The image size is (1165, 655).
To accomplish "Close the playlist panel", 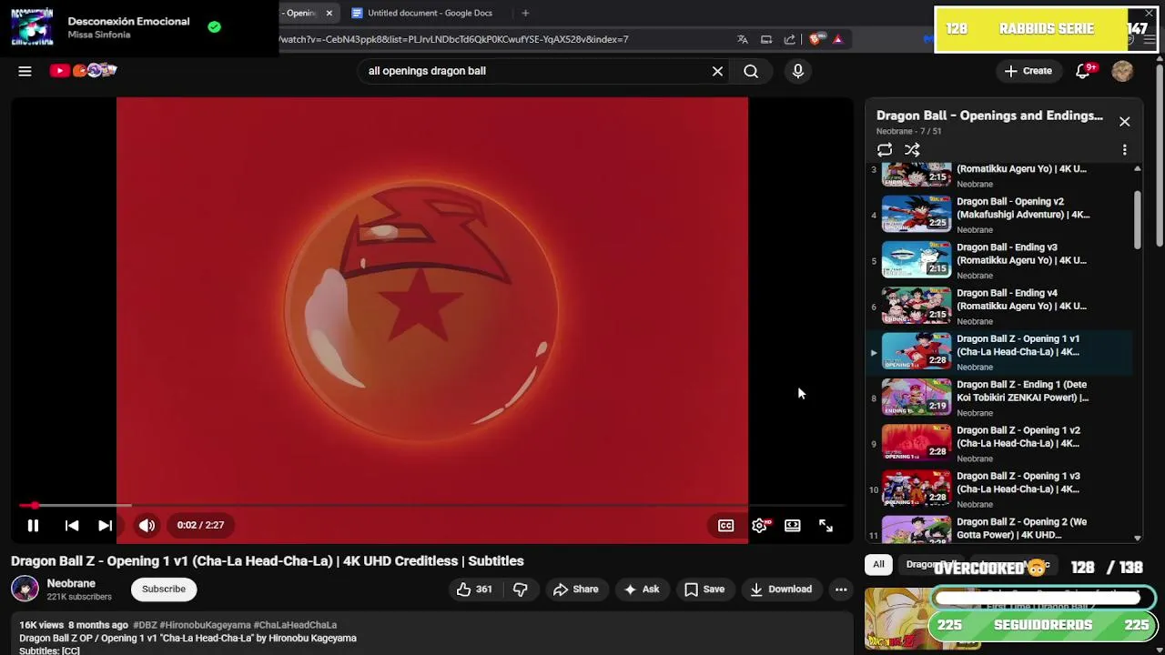I will pos(1125,121).
